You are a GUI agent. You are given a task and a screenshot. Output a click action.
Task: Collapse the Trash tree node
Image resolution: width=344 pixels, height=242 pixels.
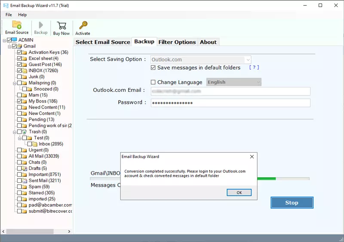[x=15, y=132]
